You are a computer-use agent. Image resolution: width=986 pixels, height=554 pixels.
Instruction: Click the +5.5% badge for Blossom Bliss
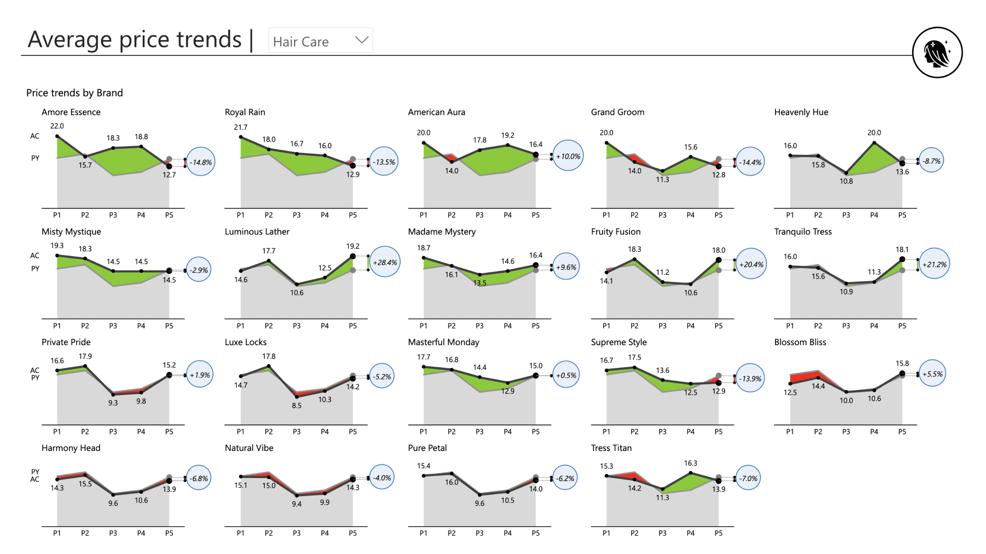pos(933,374)
